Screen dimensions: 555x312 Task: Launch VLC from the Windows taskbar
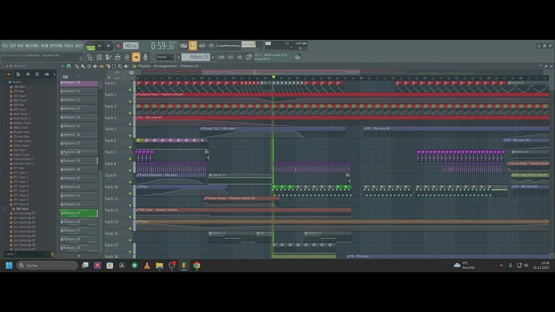tap(147, 266)
